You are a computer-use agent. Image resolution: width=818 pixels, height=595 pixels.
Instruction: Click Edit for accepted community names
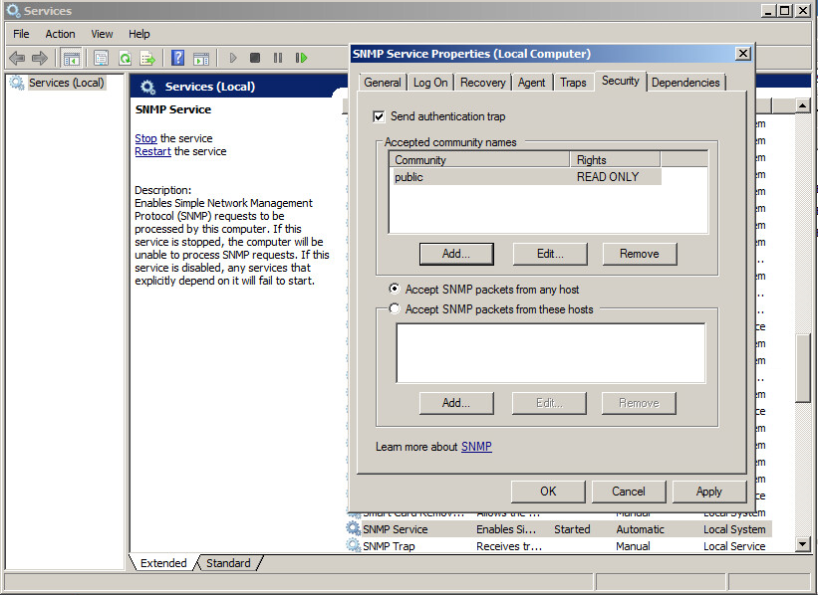tap(550, 254)
